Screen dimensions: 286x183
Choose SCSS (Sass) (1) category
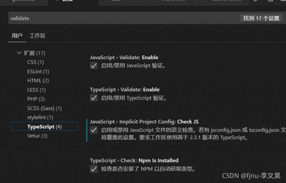(44, 108)
